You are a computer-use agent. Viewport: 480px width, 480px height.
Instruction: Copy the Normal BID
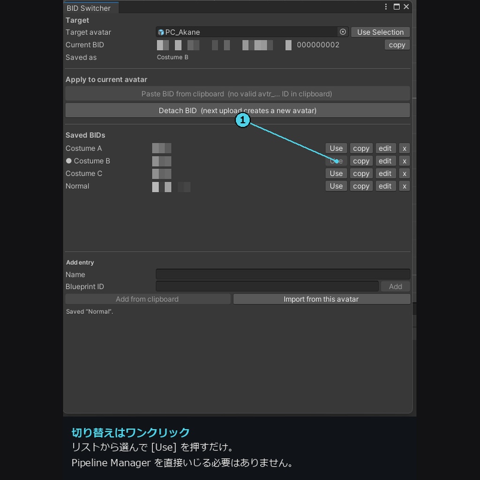[x=361, y=186]
